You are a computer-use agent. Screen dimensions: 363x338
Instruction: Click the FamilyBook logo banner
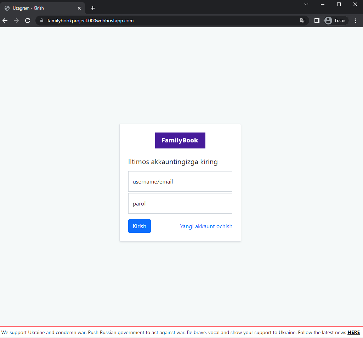point(180,140)
